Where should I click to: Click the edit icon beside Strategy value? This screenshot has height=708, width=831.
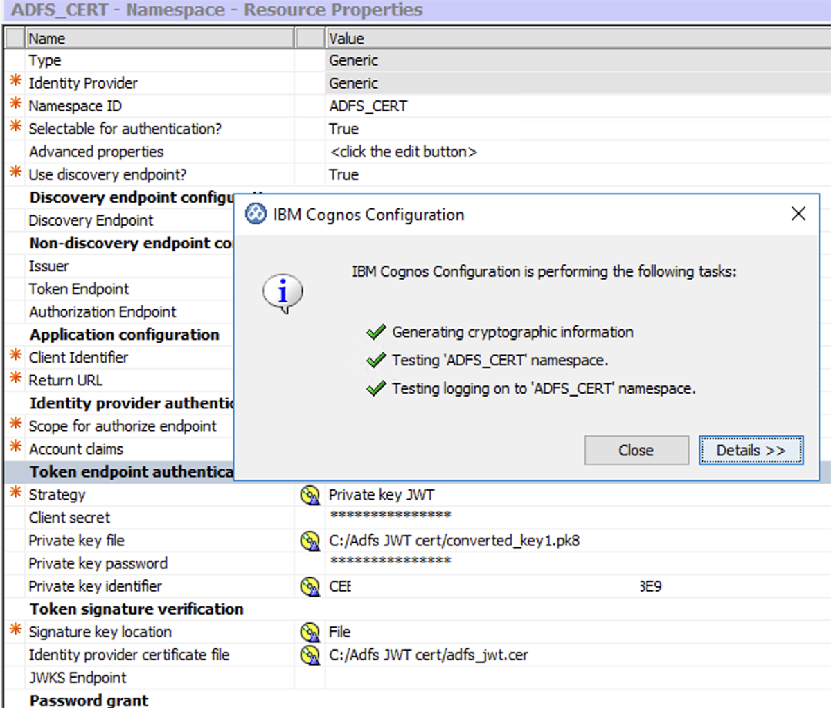tap(310, 495)
